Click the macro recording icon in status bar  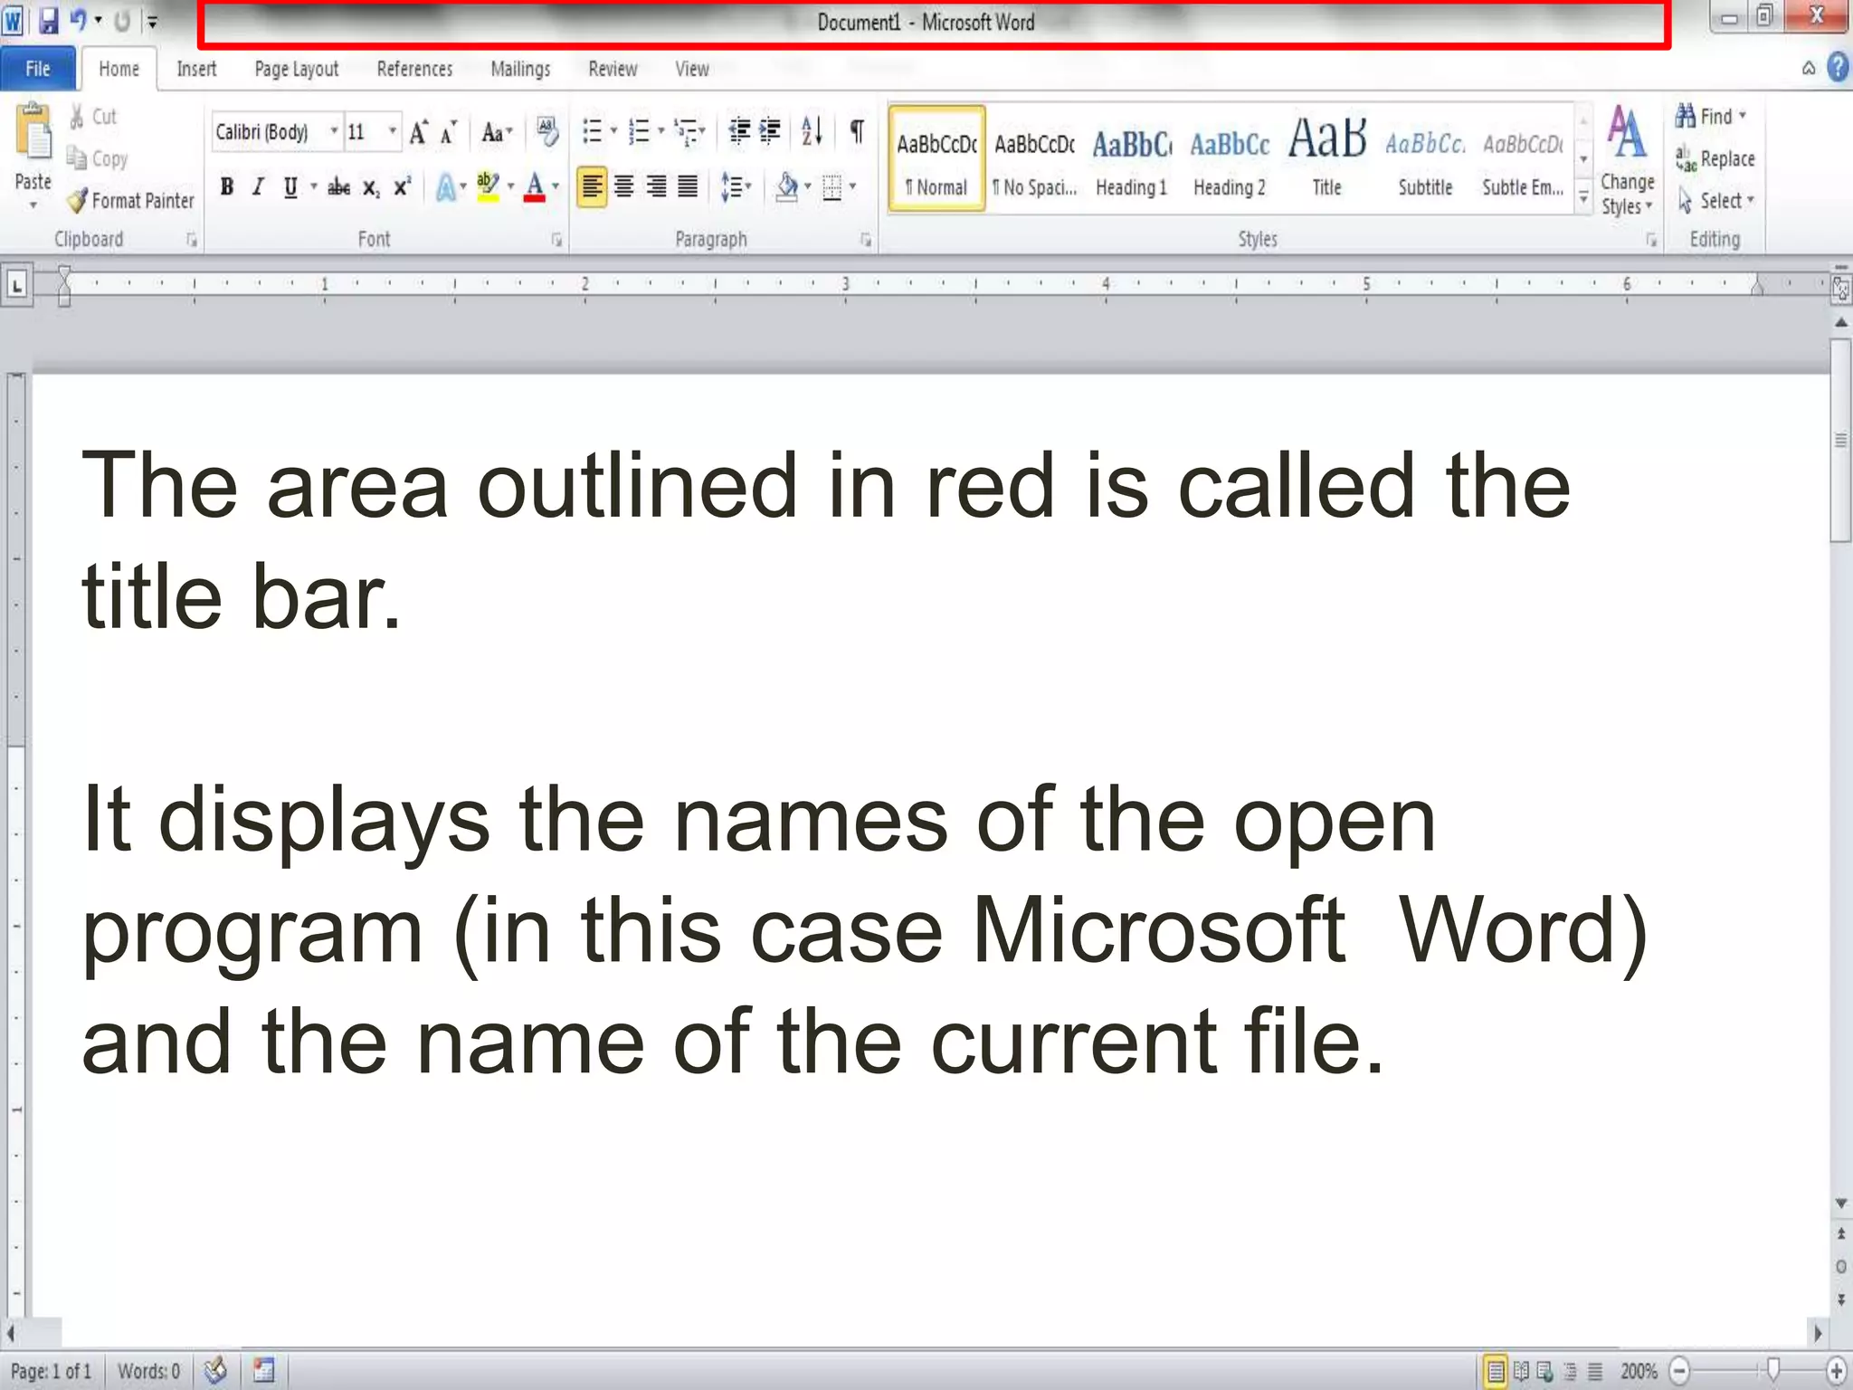point(263,1370)
